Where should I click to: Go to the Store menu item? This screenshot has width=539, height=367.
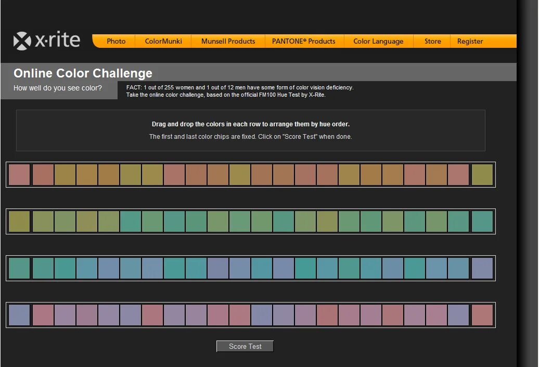click(x=432, y=41)
